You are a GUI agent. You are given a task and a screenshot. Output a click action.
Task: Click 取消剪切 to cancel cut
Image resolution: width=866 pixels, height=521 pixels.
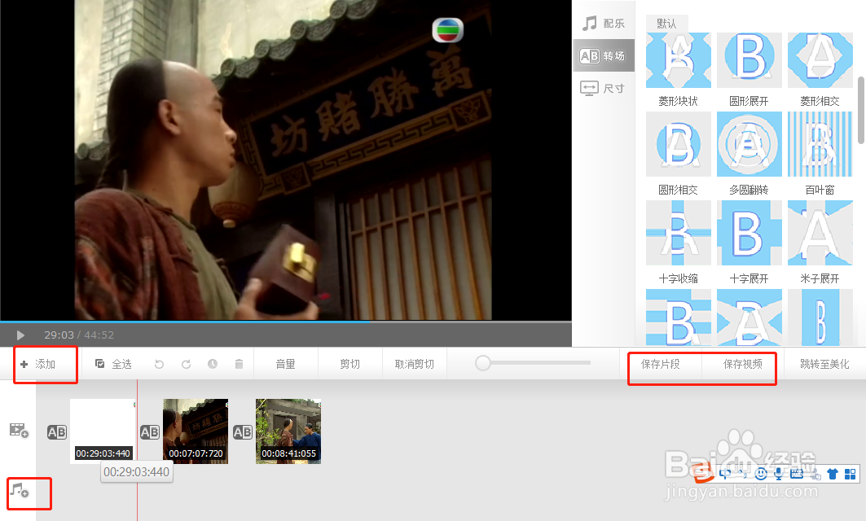414,364
